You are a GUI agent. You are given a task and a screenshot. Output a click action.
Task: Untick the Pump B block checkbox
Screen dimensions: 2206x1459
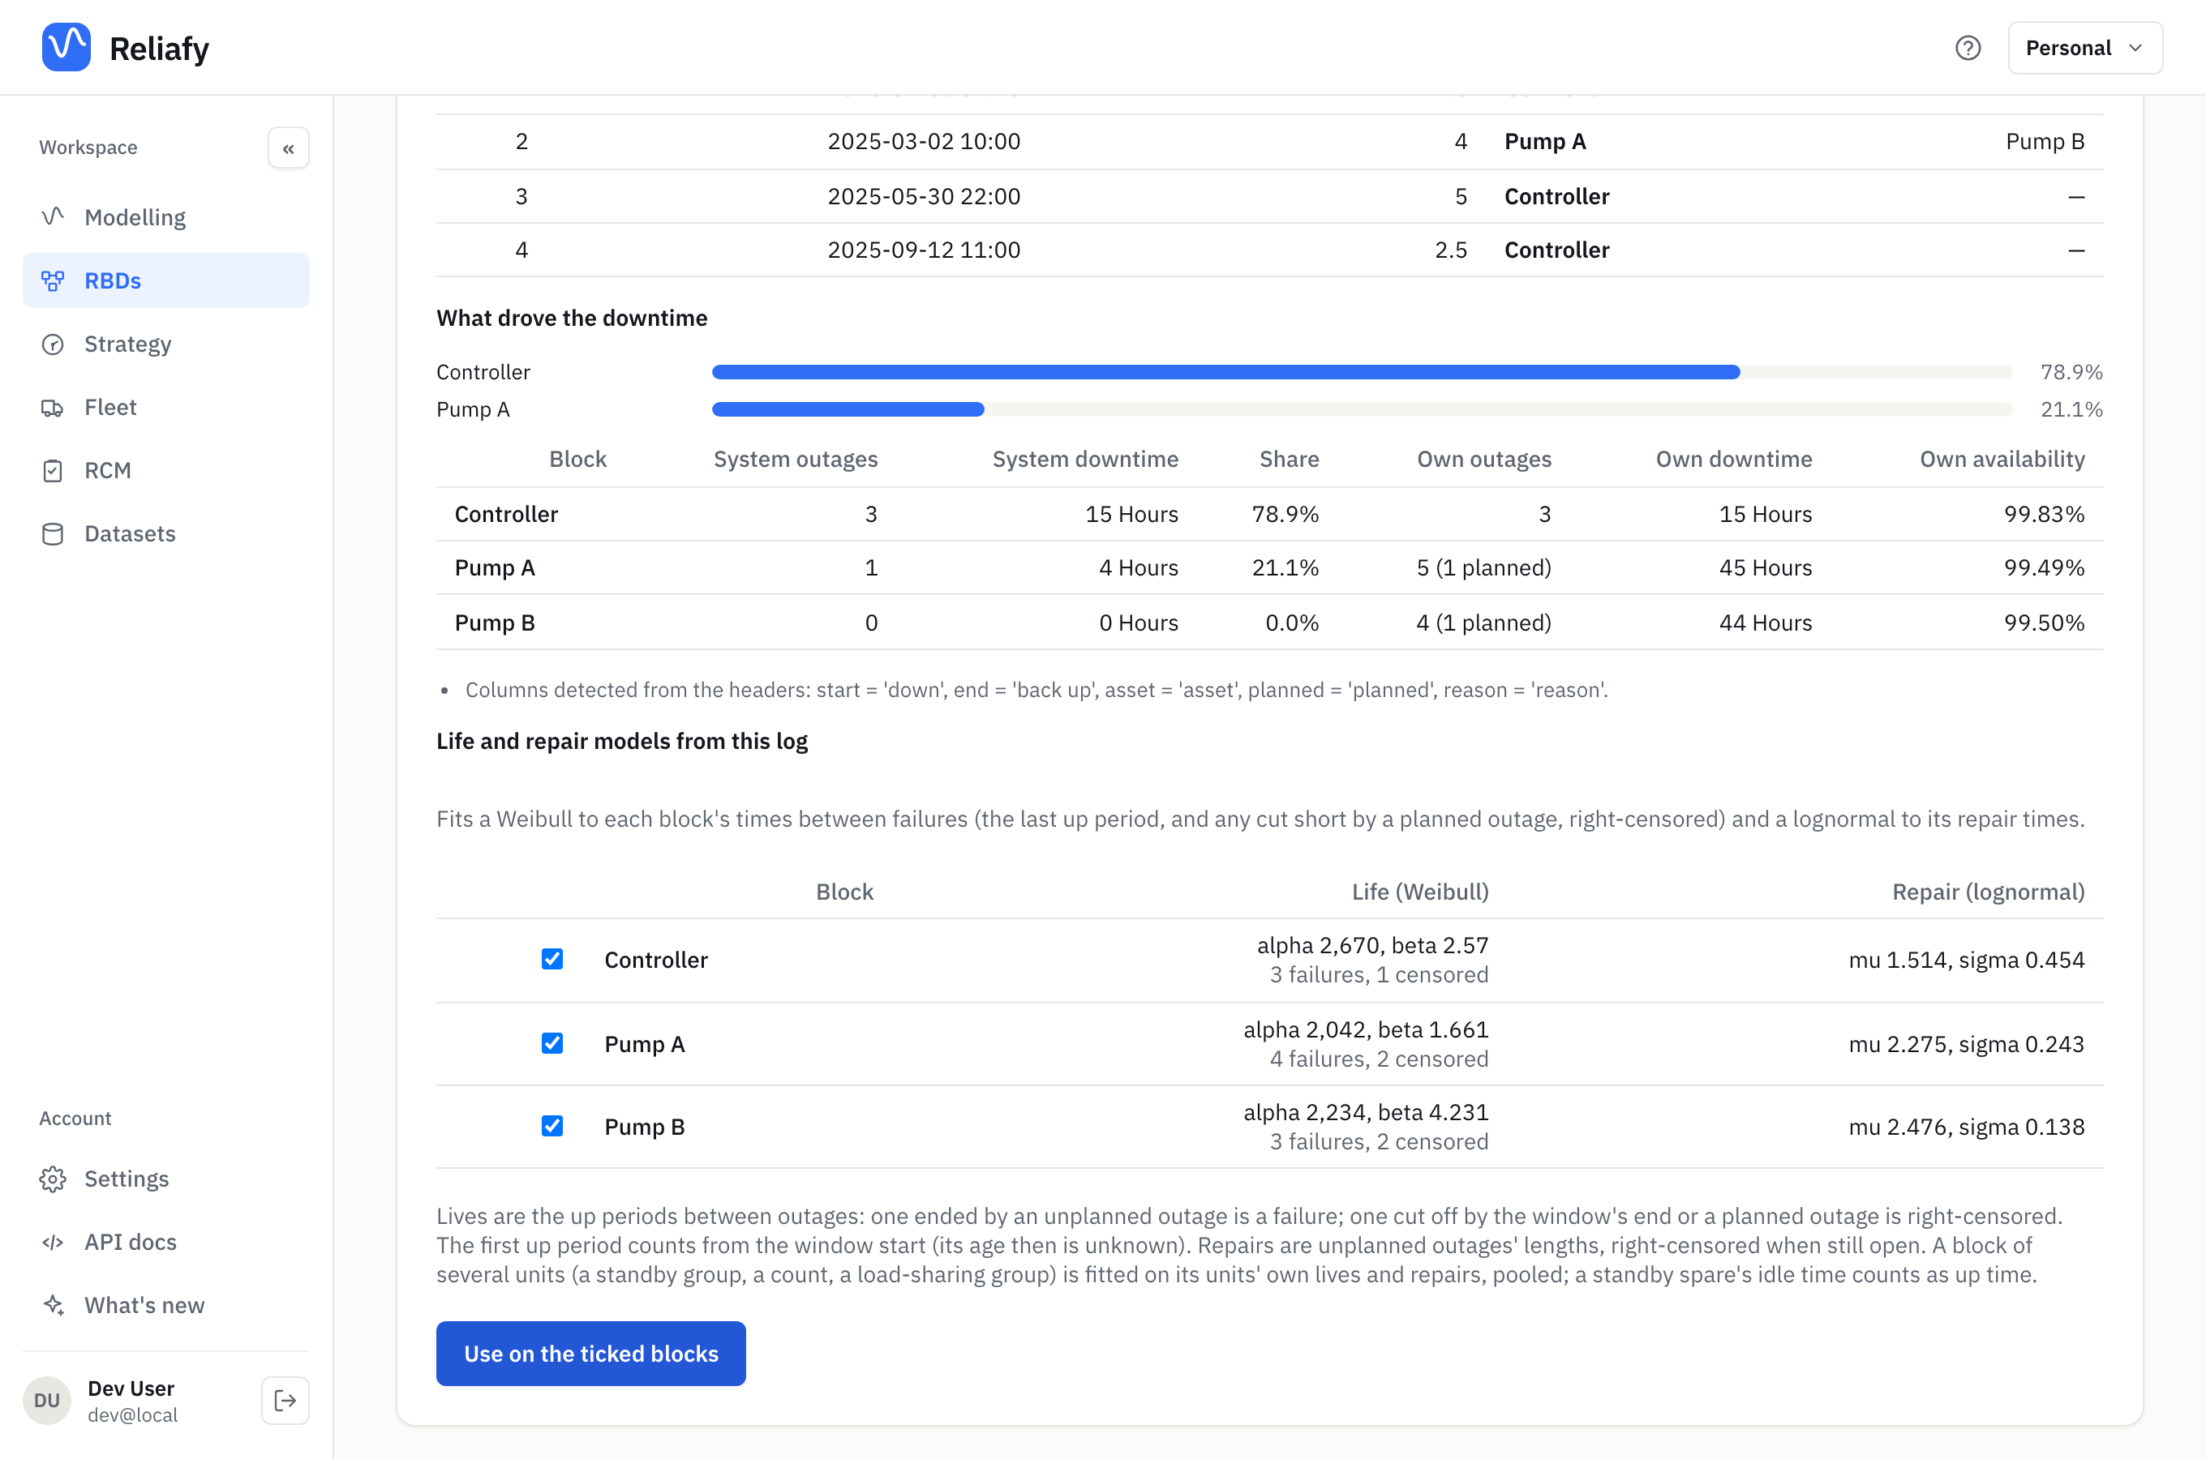552,1126
